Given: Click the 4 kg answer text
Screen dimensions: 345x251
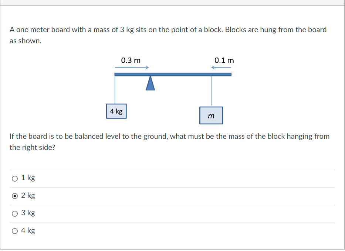Looking at the screenshot, I should [28, 230].
